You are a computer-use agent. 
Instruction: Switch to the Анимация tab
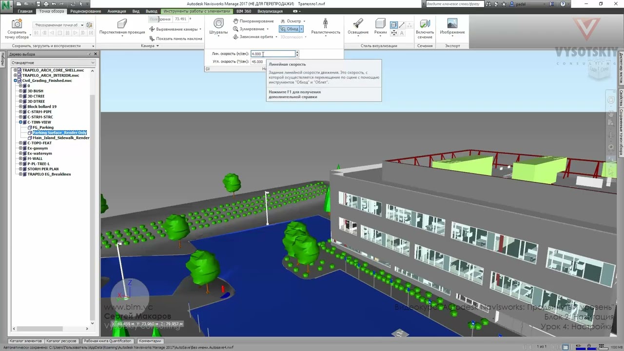point(117,11)
